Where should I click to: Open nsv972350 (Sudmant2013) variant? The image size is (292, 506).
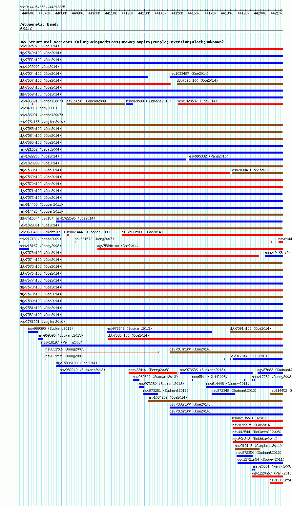coord(259,453)
